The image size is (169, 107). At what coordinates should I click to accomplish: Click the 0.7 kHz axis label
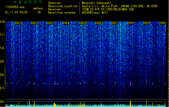[x=2, y=88]
